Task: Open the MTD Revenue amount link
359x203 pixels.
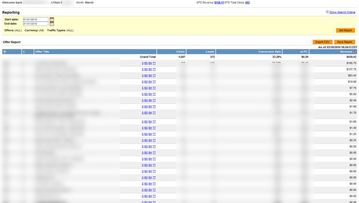Action: pos(219,2)
